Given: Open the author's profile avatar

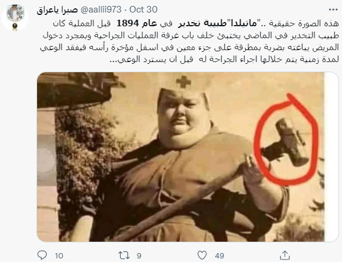Looking at the screenshot, I should 15,14.
